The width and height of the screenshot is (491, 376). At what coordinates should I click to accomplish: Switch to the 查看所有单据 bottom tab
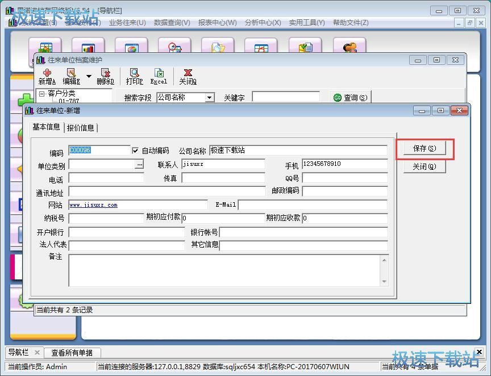click(72, 353)
